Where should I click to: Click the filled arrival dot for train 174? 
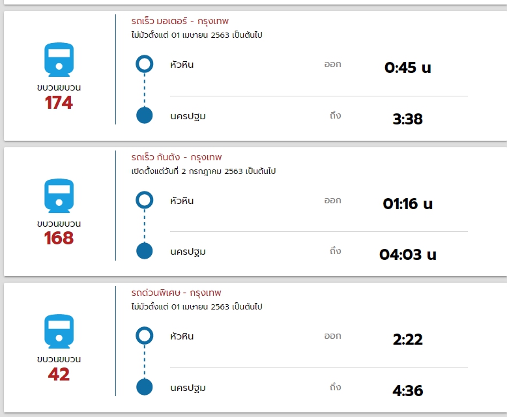144,116
